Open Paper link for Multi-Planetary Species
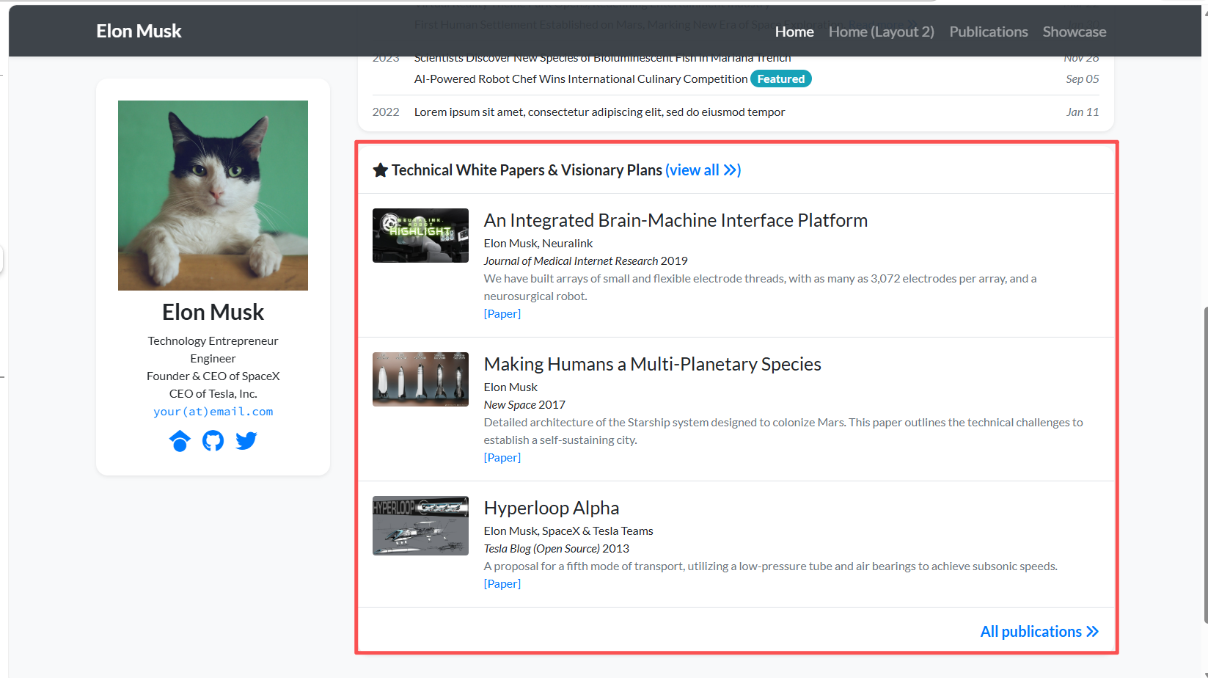The width and height of the screenshot is (1208, 678). click(x=502, y=458)
